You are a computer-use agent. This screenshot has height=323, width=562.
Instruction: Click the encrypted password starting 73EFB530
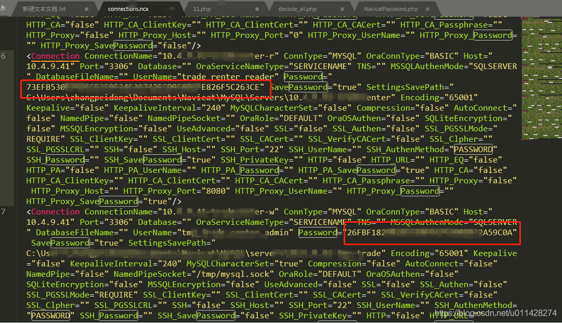coord(145,87)
